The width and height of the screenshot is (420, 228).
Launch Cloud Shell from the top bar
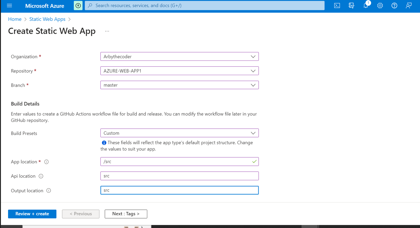coord(337,6)
